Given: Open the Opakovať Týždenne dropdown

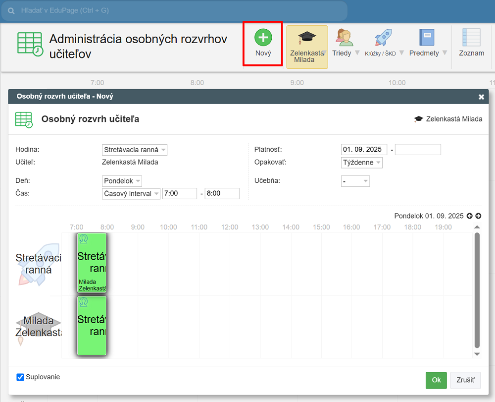Looking at the screenshot, I should pyautogui.click(x=362, y=163).
